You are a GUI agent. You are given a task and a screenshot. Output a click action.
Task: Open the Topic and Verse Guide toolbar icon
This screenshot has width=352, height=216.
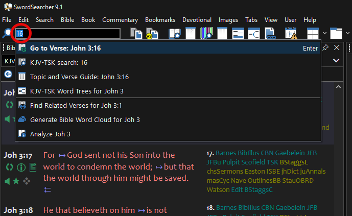(x=222, y=33)
